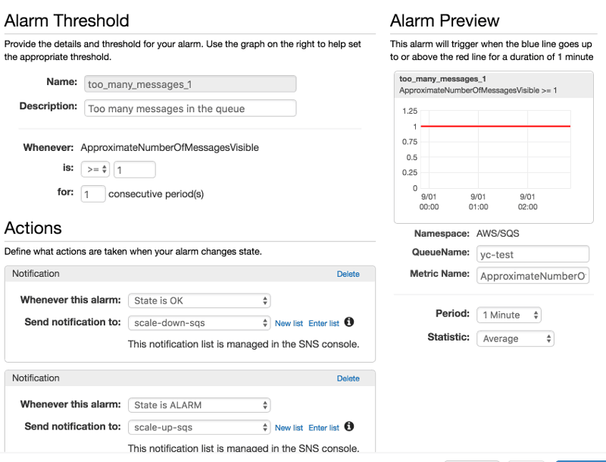606x462 pixels.
Task: Click the threshold value input field
Action: (x=134, y=169)
